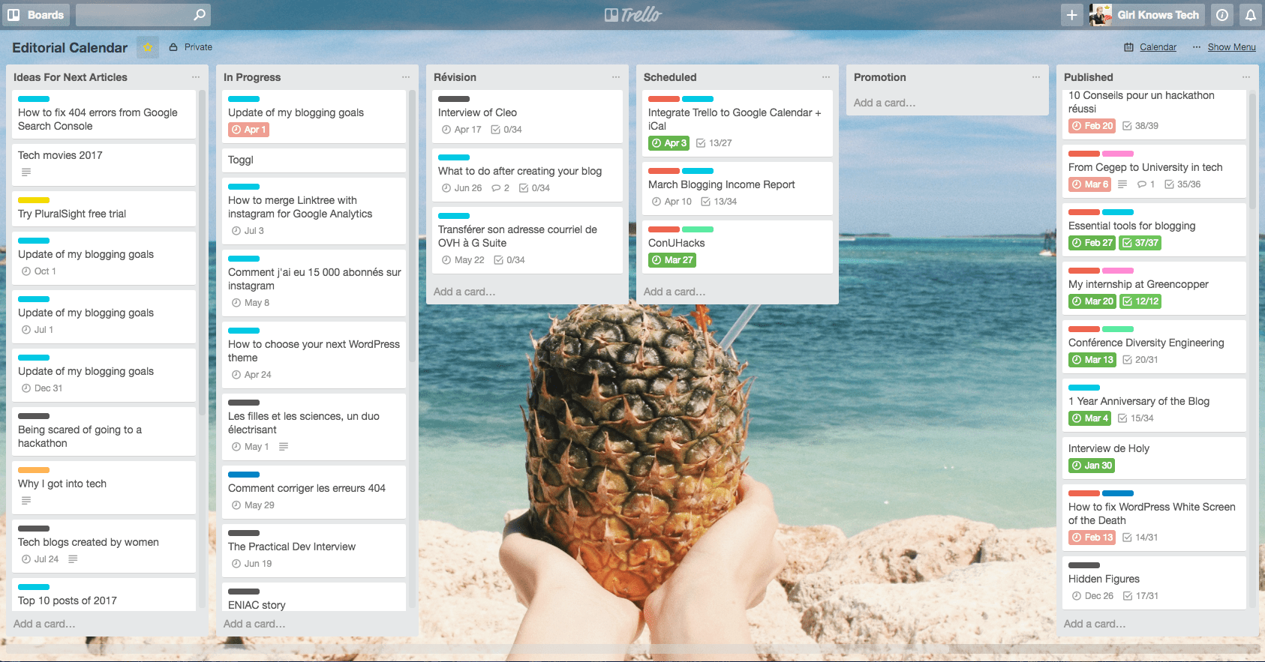Open the Toggl card
1265x662 pixels.
pyautogui.click(x=314, y=160)
